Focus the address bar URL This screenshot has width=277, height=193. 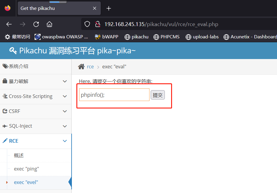coord(161,24)
